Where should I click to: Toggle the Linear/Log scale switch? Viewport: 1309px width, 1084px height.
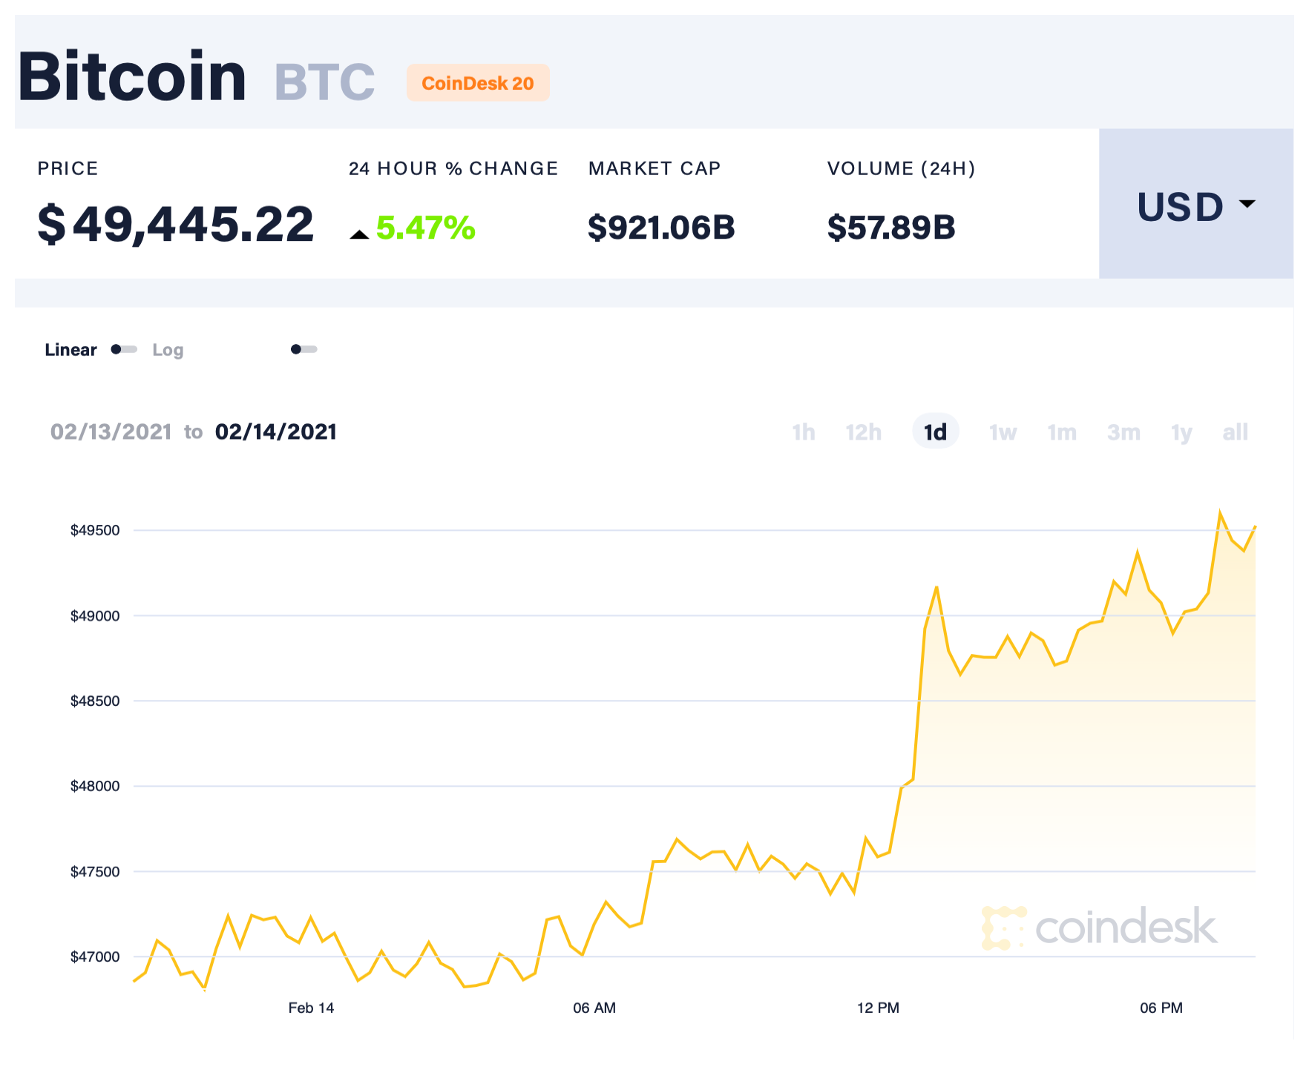(124, 349)
